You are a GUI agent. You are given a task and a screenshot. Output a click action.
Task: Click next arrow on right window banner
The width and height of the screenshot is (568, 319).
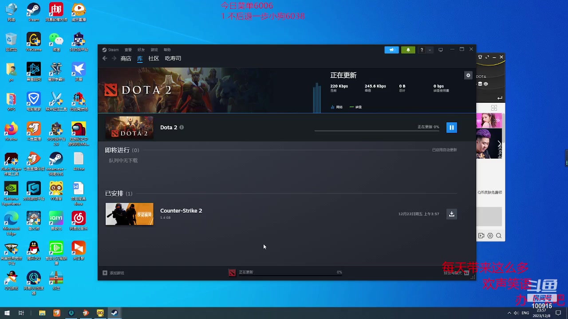click(499, 144)
